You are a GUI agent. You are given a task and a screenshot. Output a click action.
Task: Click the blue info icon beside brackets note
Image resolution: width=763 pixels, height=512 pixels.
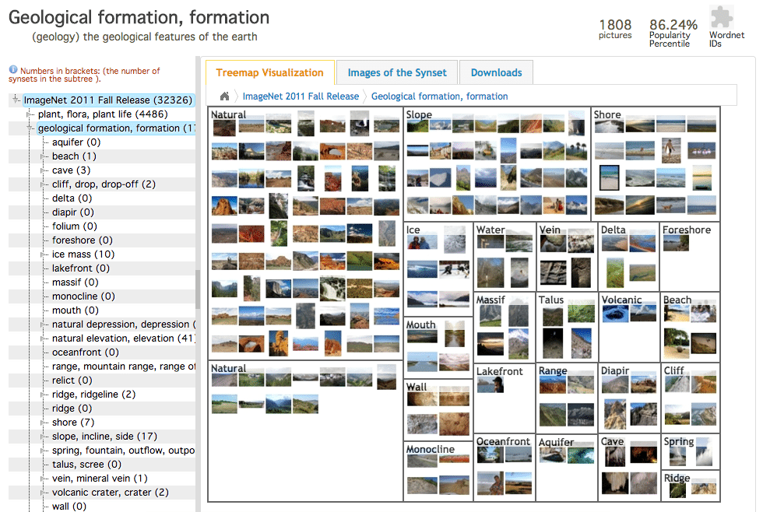click(13, 70)
